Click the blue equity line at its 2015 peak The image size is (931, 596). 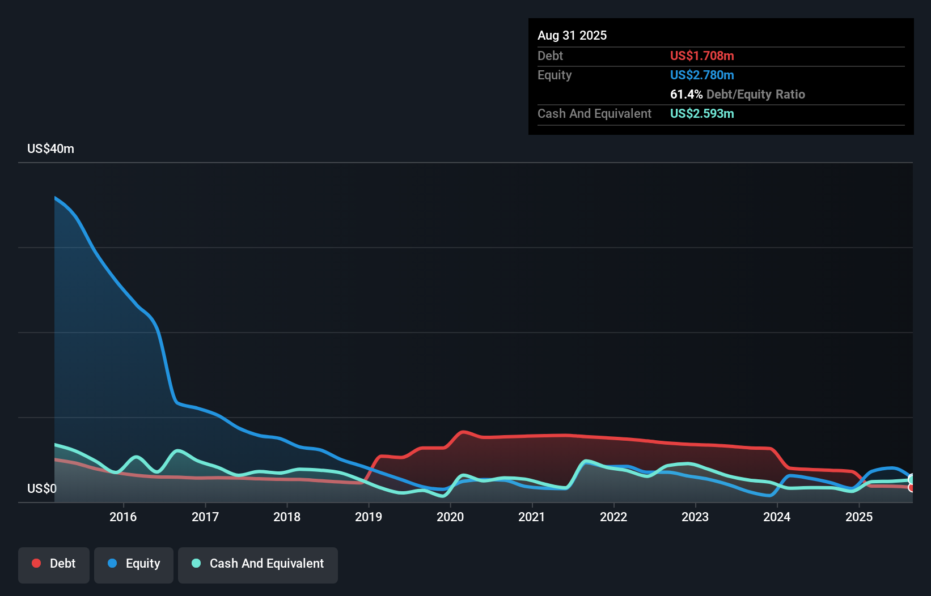(55, 198)
